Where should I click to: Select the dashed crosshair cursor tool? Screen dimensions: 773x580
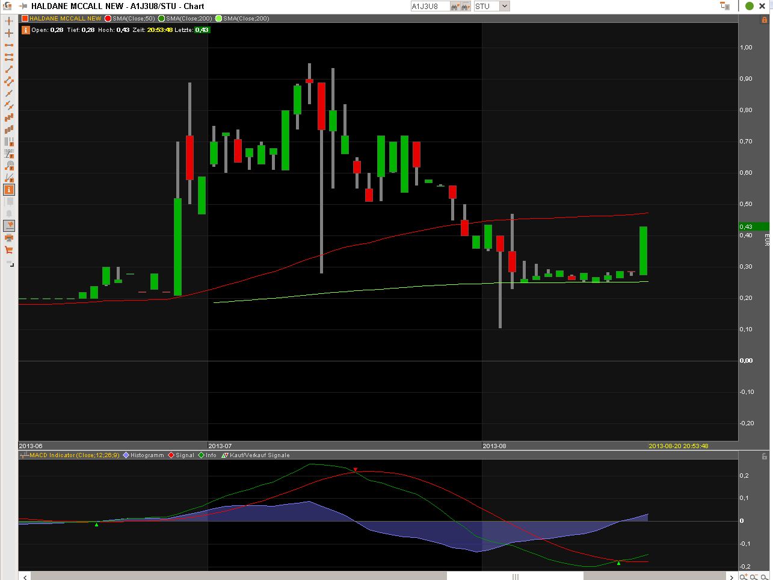[9, 21]
